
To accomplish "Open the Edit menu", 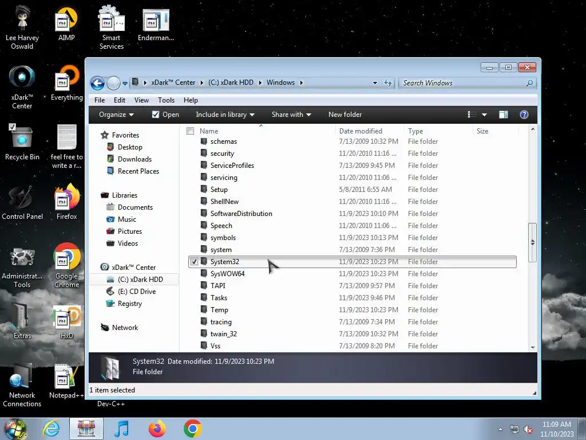I will coord(119,100).
